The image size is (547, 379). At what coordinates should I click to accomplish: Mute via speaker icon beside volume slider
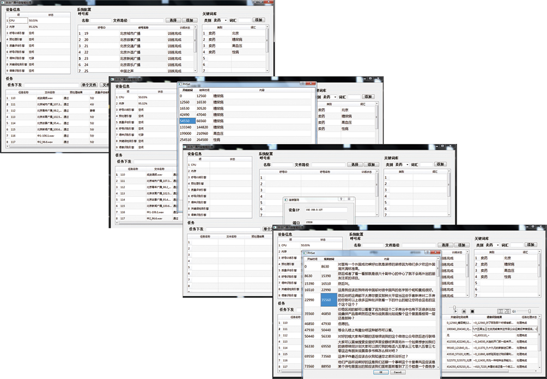[x=514, y=311]
